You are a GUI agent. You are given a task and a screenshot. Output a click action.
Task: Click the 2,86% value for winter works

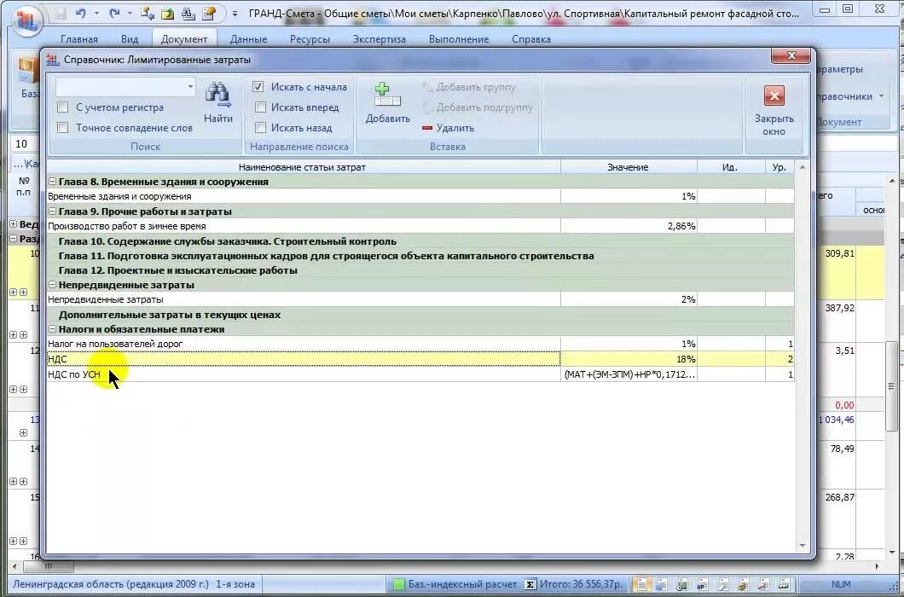pyautogui.click(x=629, y=226)
